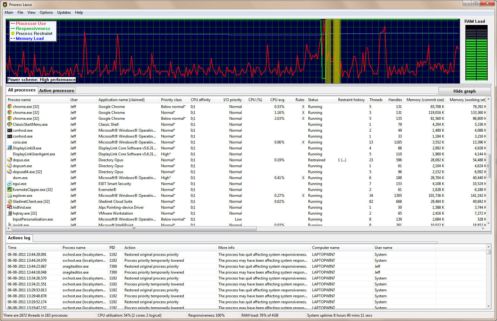Select InputPersonalization.exe row

pos(246,219)
